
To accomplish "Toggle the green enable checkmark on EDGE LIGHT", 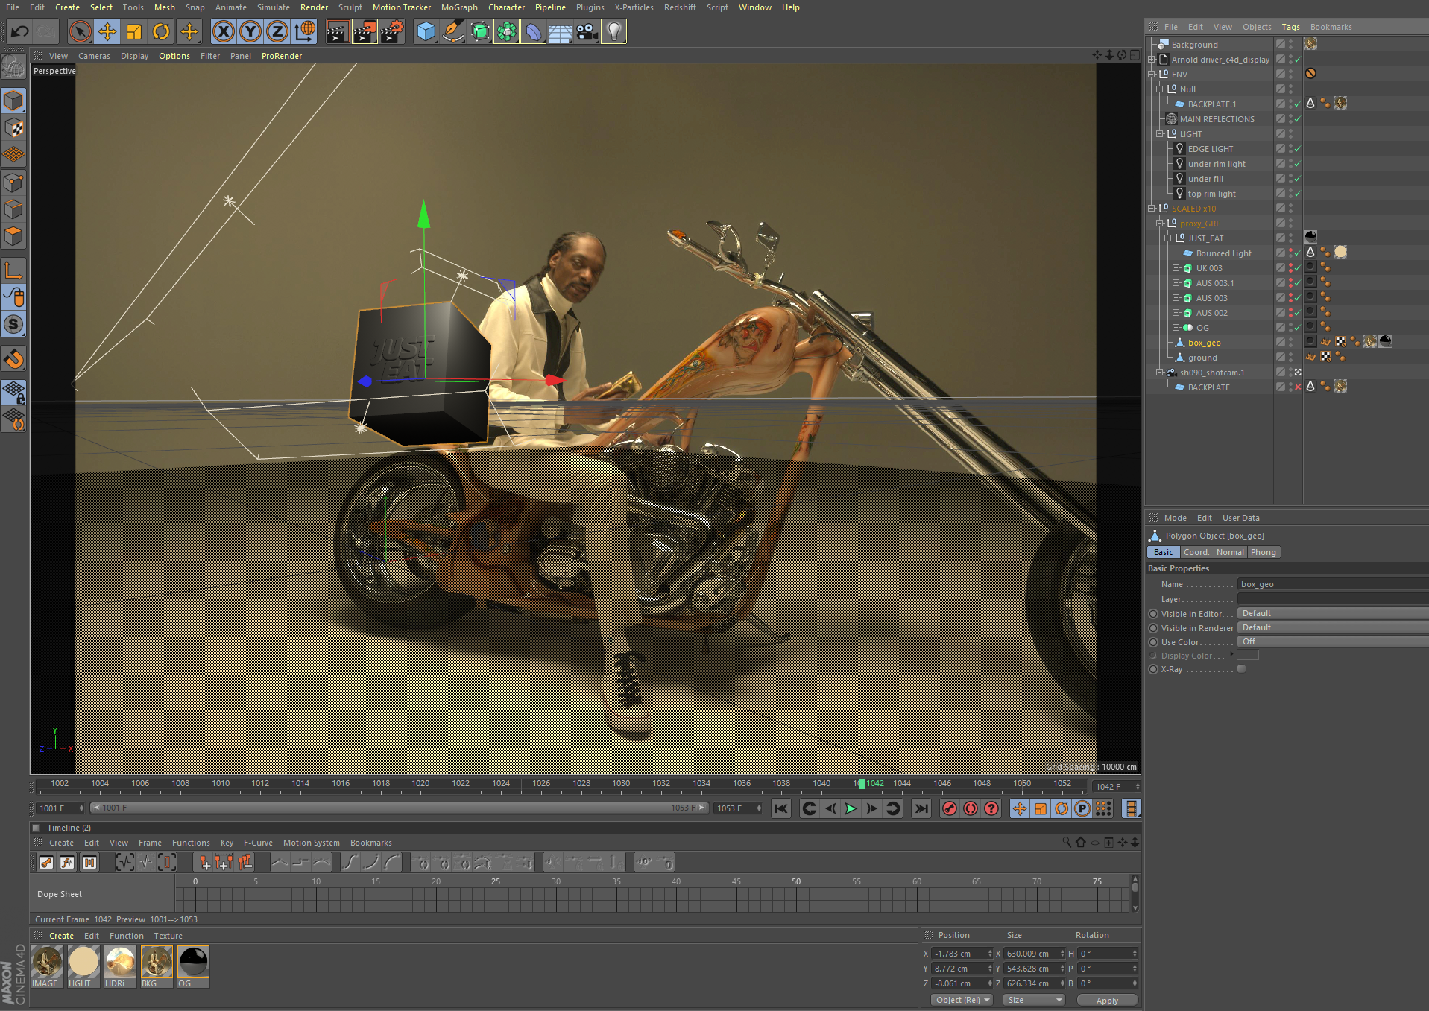I will tap(1297, 148).
